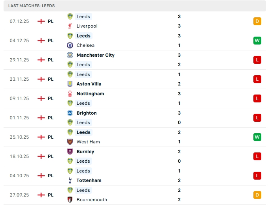This screenshot has height=206, width=270.
Task: Click the Chelsea club crest icon
Action: pos(70,45)
